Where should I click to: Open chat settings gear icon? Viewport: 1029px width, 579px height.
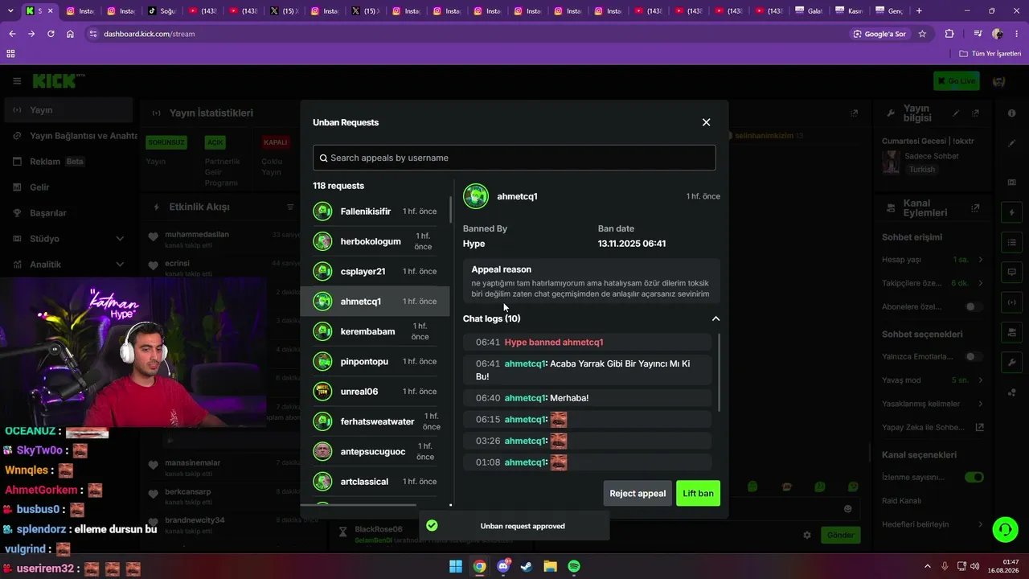point(807,535)
